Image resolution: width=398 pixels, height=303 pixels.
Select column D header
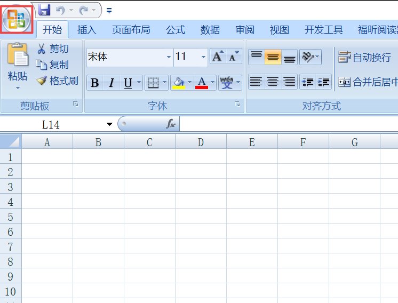click(x=201, y=142)
